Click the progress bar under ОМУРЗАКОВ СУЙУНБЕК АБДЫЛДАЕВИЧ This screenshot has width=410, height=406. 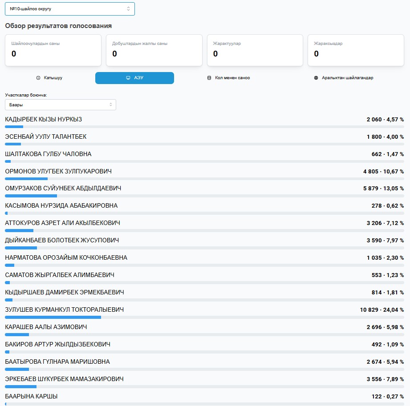(204, 196)
